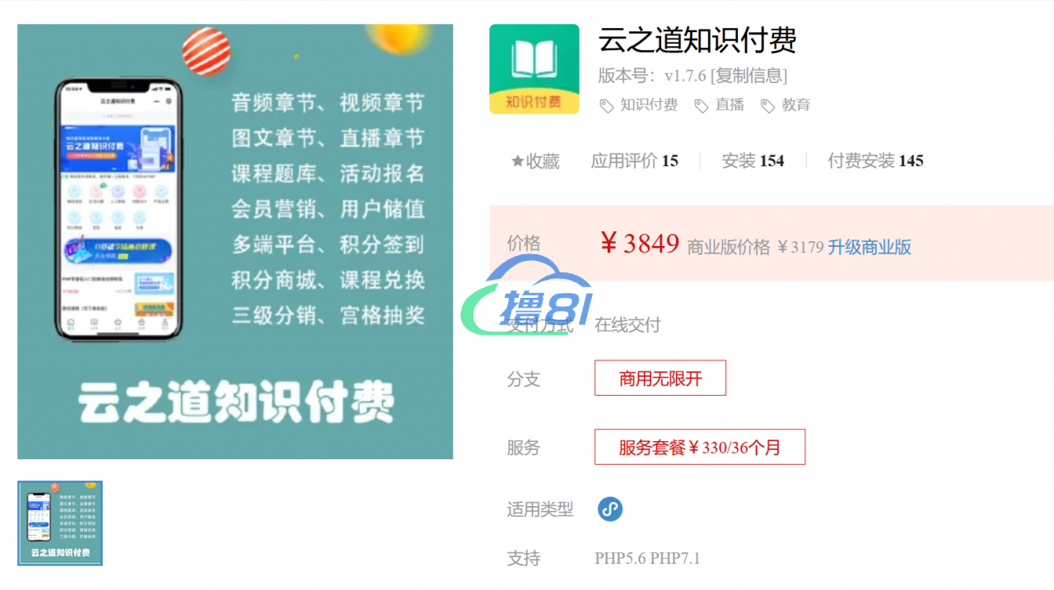Open the 知识付费 tag link
This screenshot has width=1054, height=590.
tap(649, 105)
